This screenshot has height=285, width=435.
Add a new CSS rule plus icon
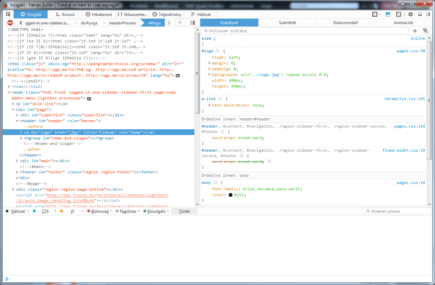click(415, 31)
